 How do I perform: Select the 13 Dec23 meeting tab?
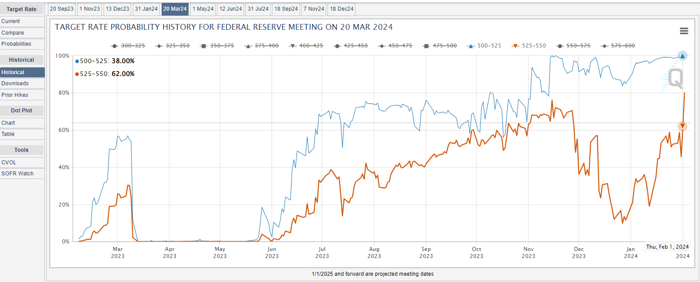(117, 9)
